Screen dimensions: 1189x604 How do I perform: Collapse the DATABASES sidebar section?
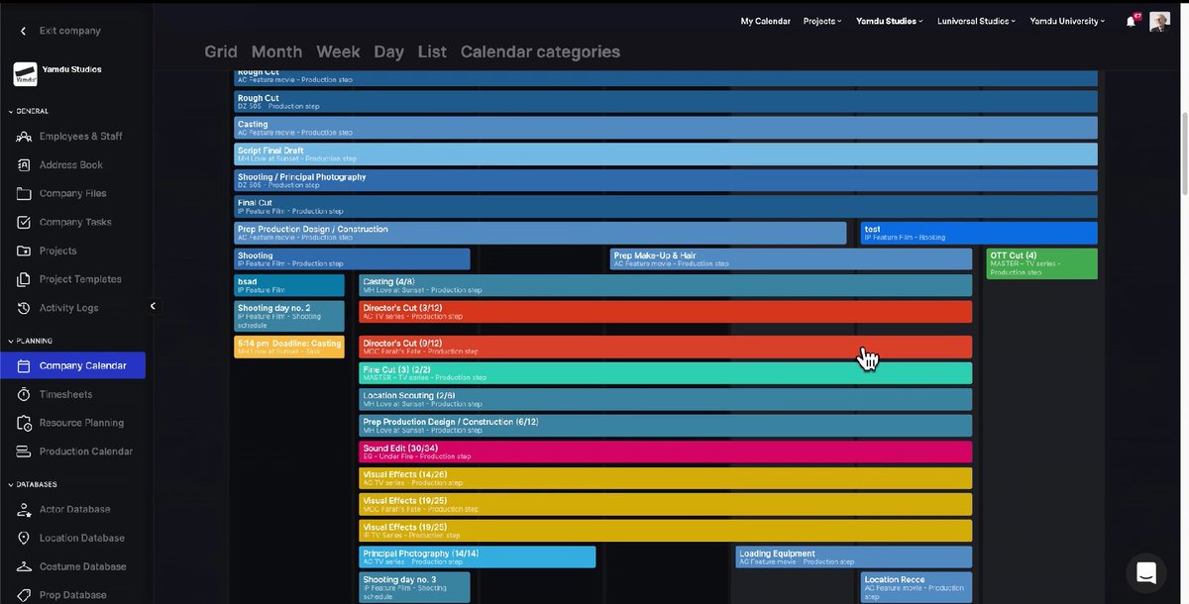click(33, 484)
